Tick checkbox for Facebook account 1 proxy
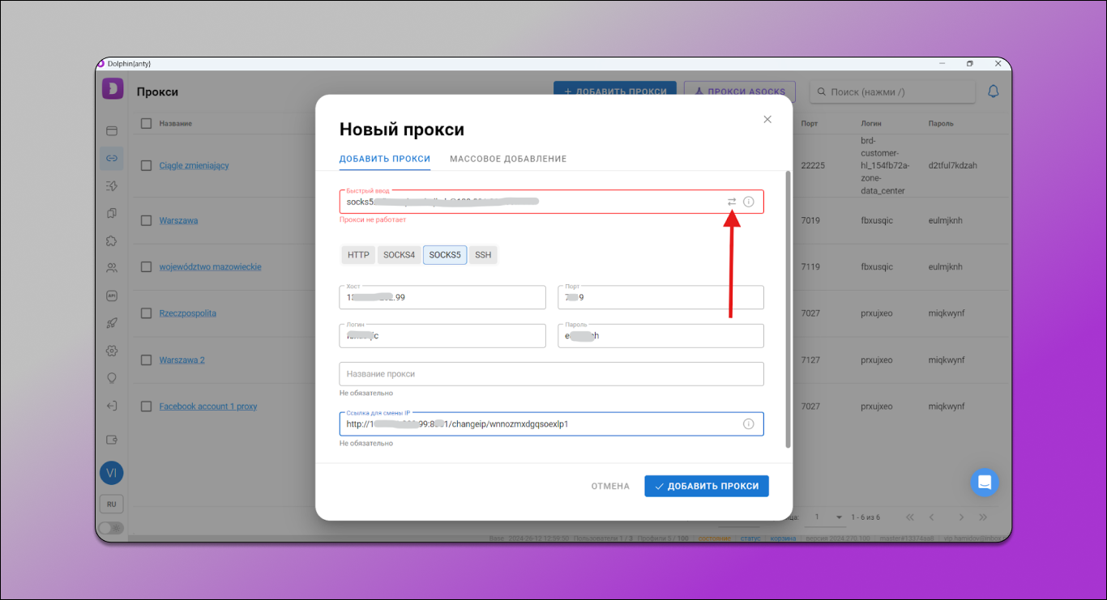This screenshot has height=600, width=1107. (147, 406)
